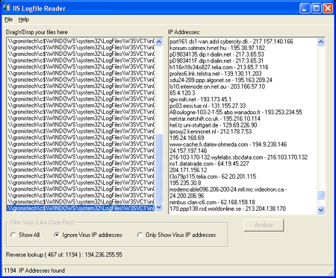Click the up arrow of the file list scrollbar
Screen dimensions: 336x278
(159, 42)
